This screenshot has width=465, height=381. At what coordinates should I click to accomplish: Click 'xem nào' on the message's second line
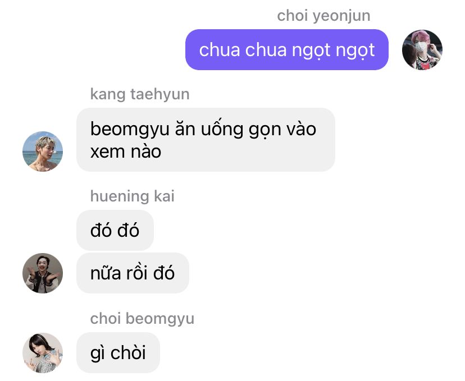click(x=126, y=152)
